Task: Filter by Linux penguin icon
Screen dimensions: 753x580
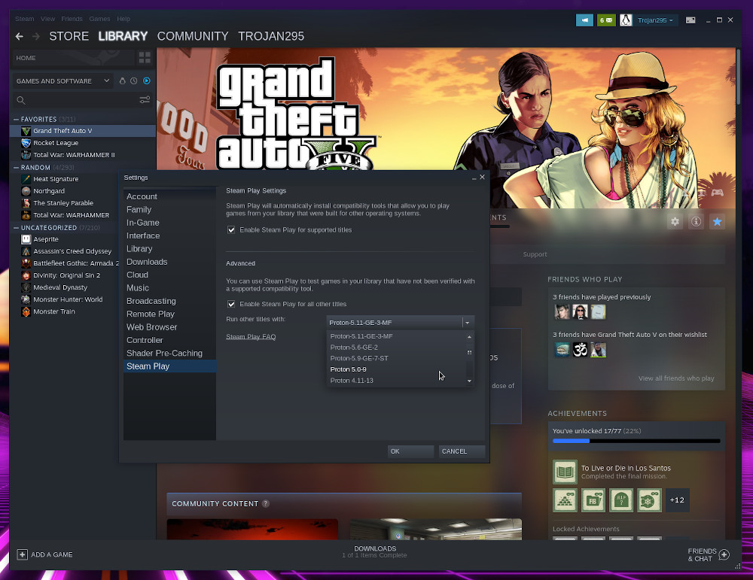Action: point(123,81)
